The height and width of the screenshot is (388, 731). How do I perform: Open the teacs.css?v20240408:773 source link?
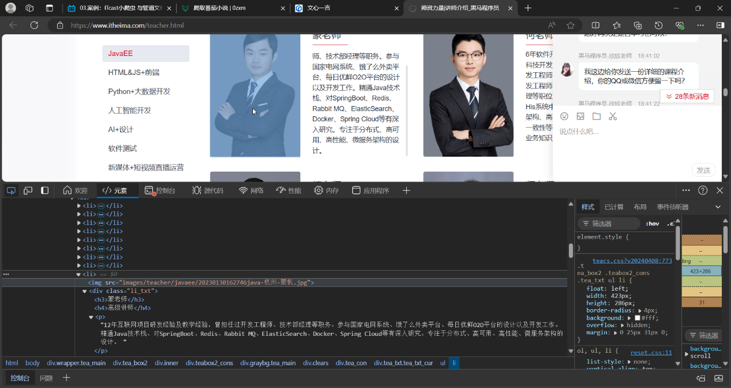click(x=632, y=261)
